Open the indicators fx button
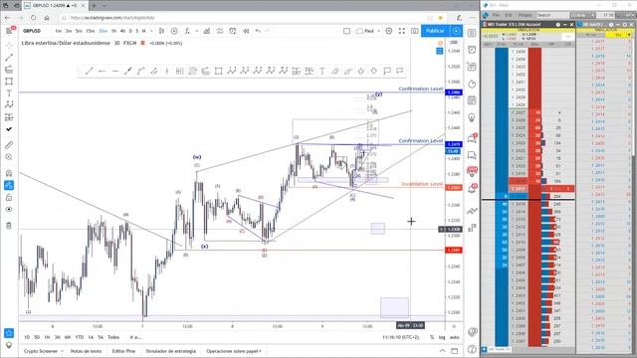Screen dimensions: 637x358 coord(187,31)
